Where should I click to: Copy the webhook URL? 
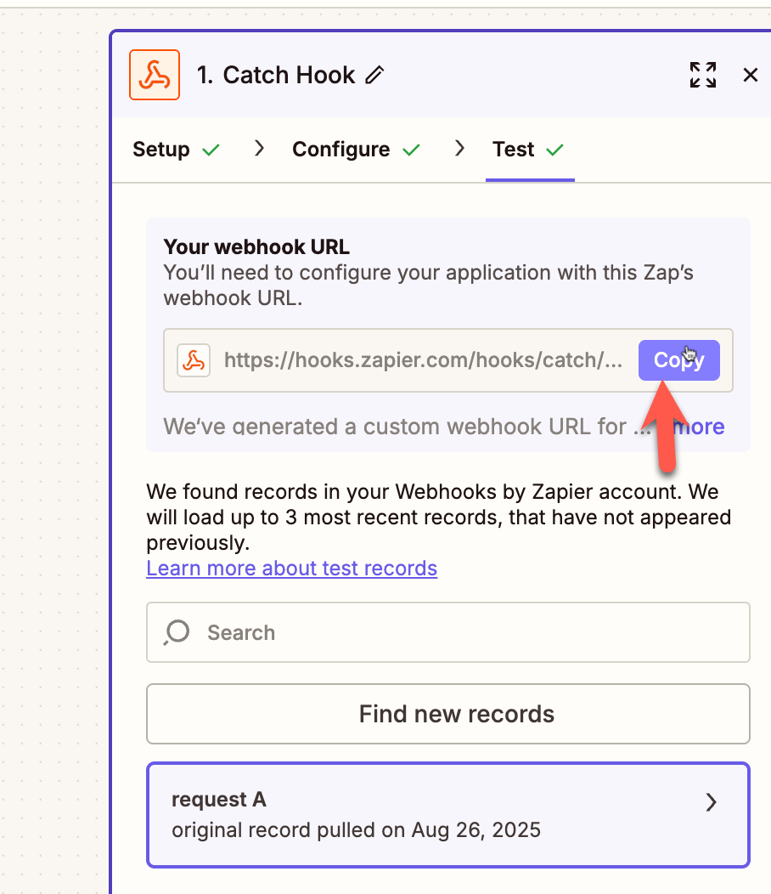pyautogui.click(x=678, y=359)
